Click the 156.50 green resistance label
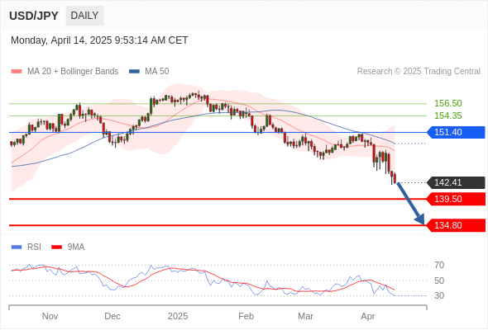Viewport: 488px width, 330px height. tap(447, 103)
